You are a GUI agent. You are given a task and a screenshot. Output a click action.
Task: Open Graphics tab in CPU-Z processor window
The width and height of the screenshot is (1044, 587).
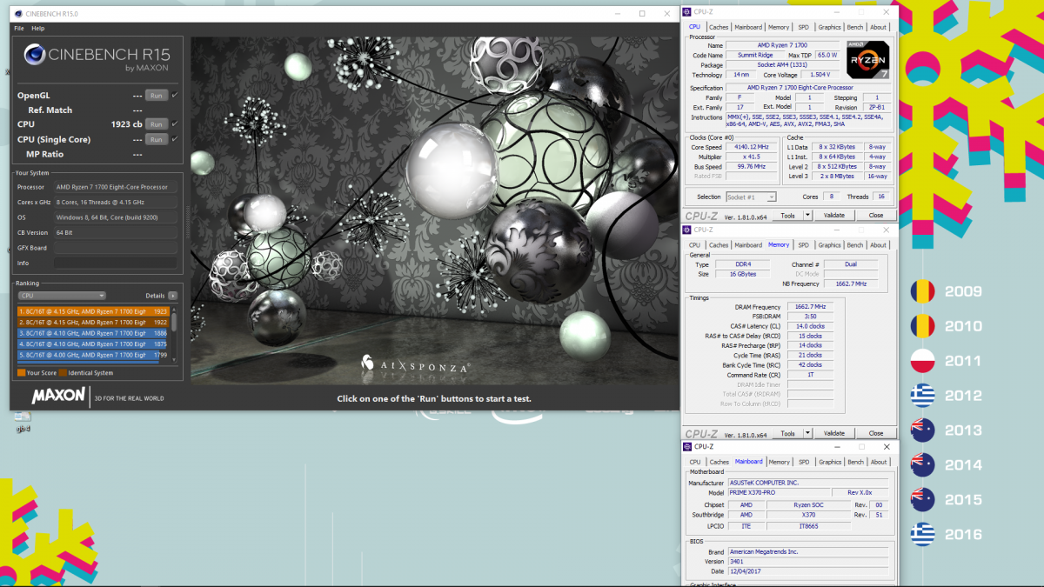(x=829, y=27)
